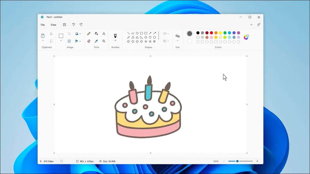Click the zoom out minus button
The width and height of the screenshot is (310, 174).
coord(224,161)
